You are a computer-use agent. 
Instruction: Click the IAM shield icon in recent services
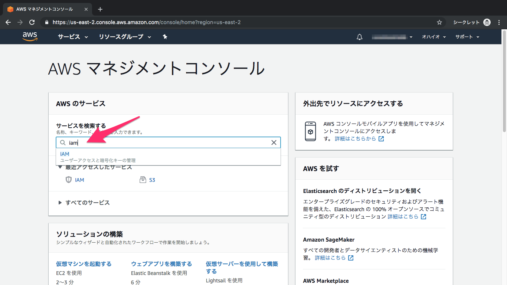pos(69,180)
